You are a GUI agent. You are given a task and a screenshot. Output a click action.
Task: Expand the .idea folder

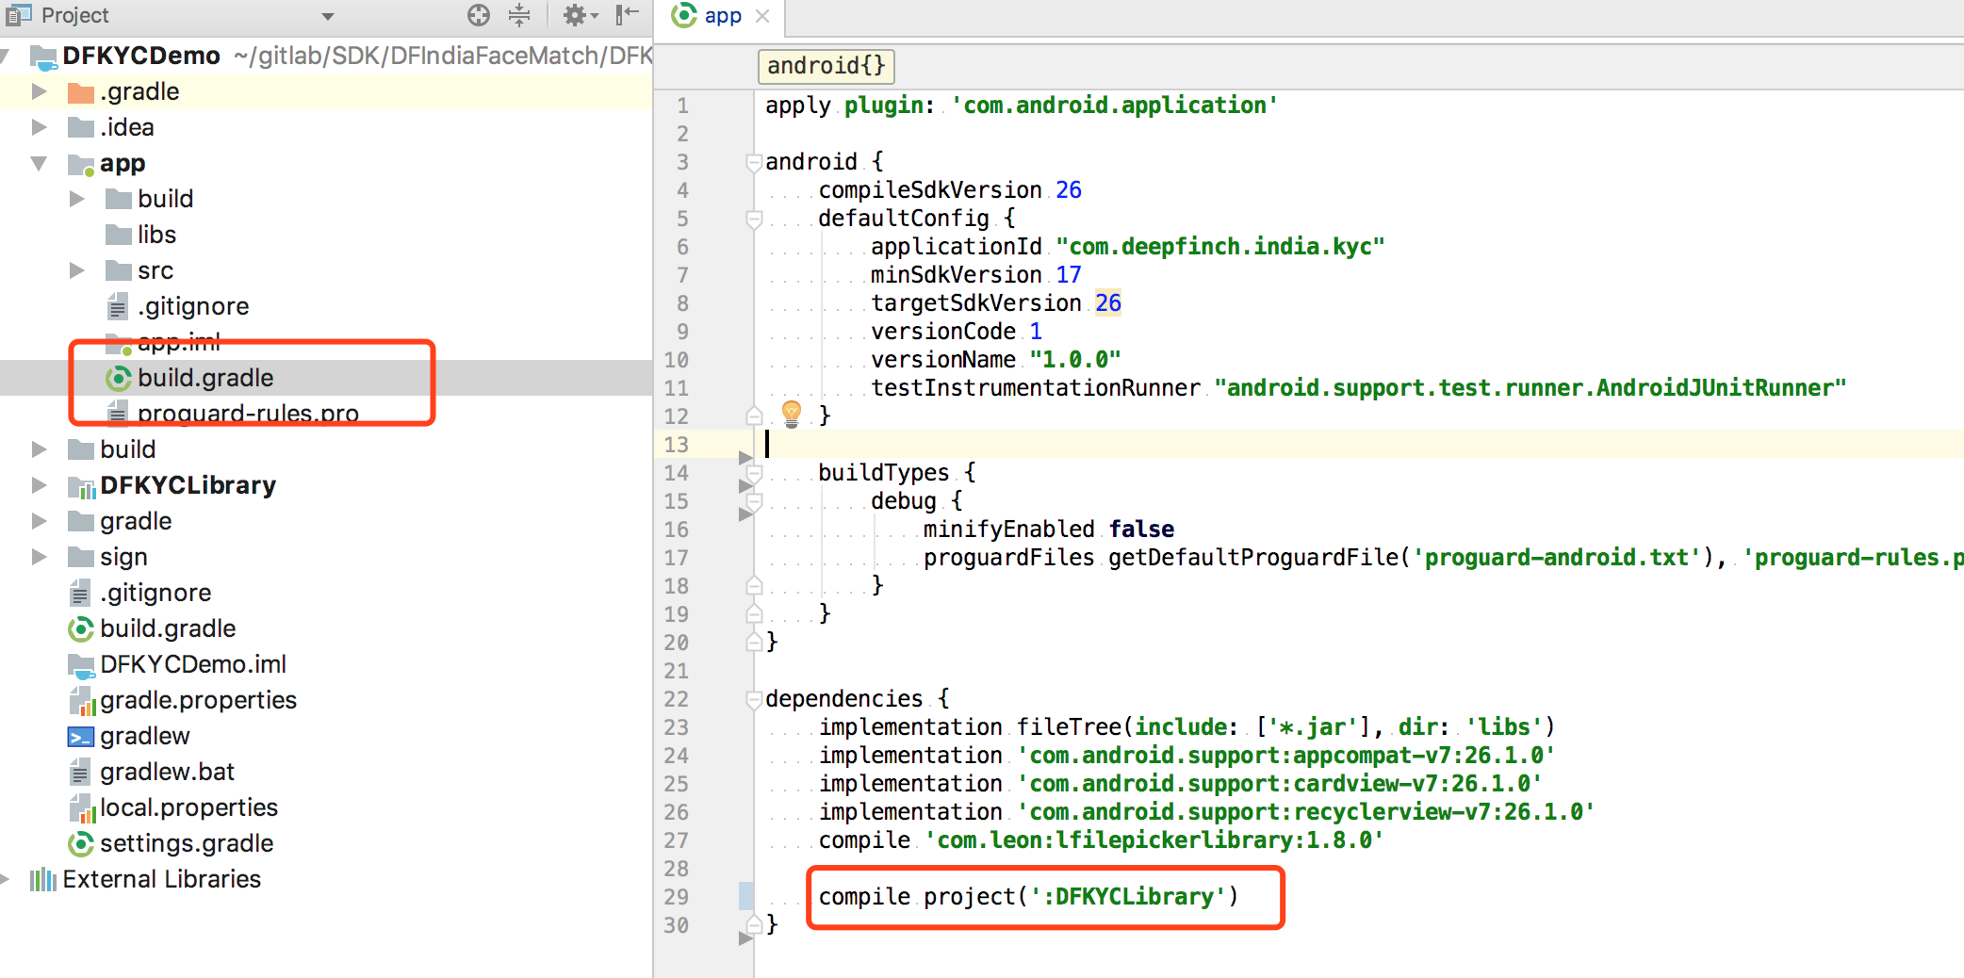(x=40, y=127)
